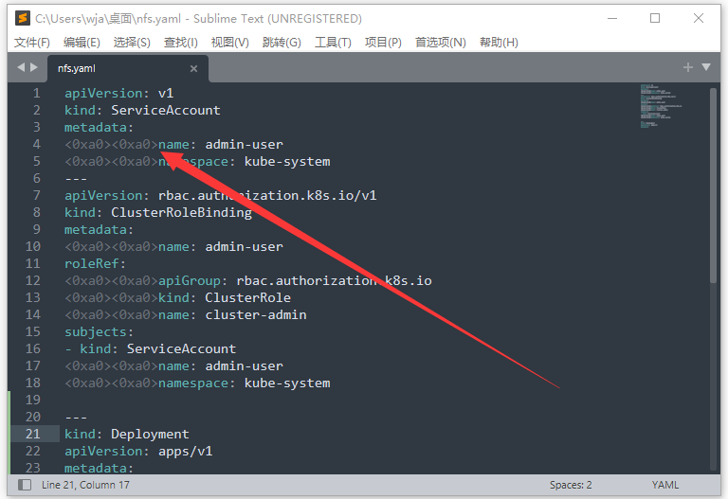This screenshot has width=728, height=499.
Task: Click line number 1 in the gutter
Action: (x=36, y=93)
